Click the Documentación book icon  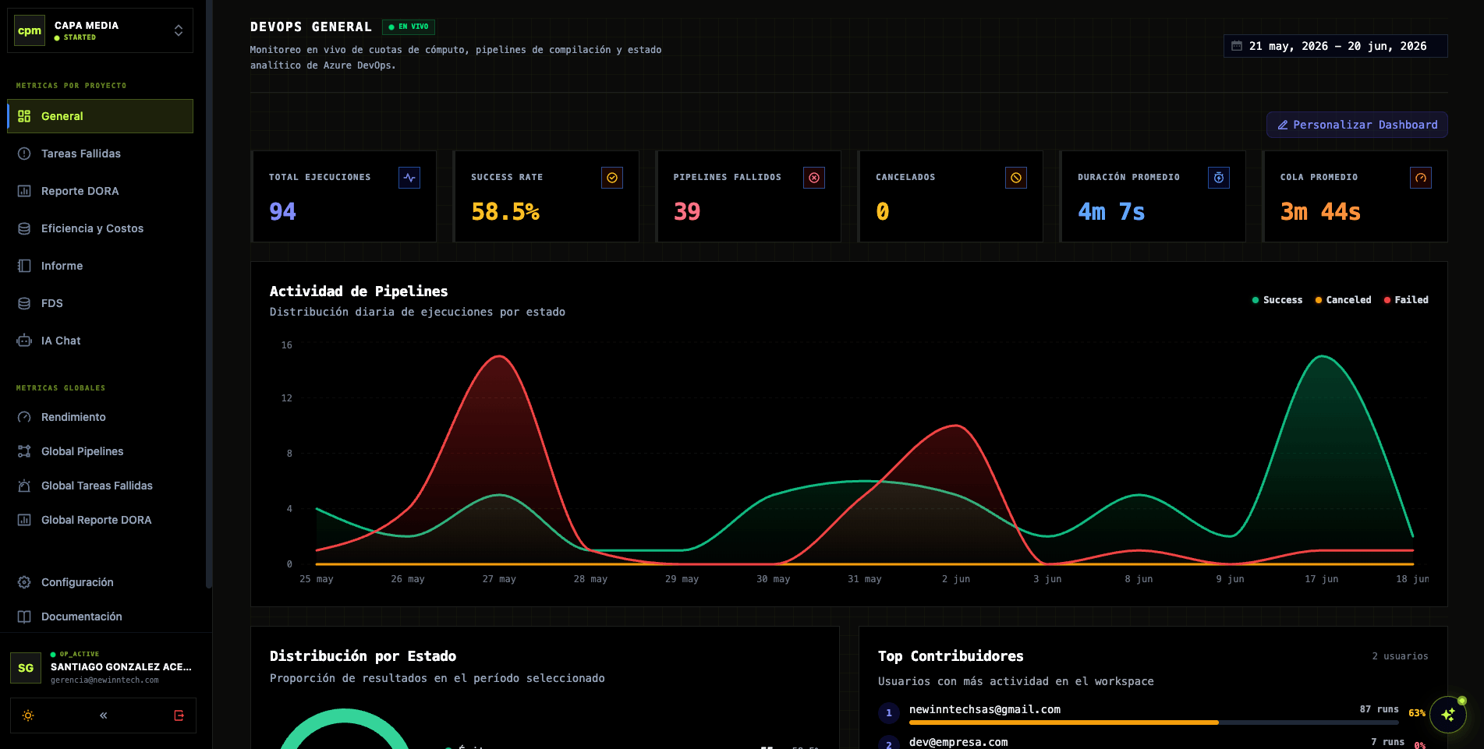24,617
